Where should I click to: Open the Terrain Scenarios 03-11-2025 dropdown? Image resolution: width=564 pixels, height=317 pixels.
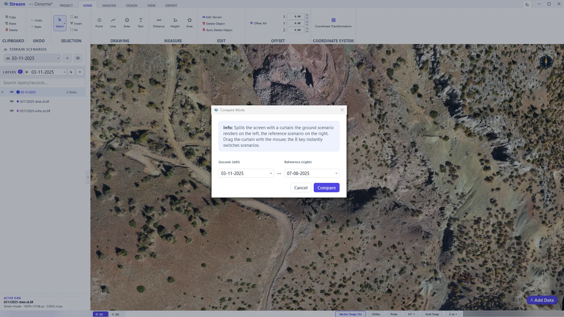32,58
